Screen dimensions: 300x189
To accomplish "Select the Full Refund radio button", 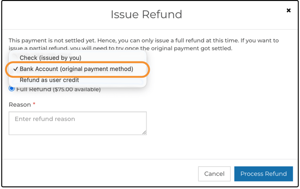I will pos(12,89).
